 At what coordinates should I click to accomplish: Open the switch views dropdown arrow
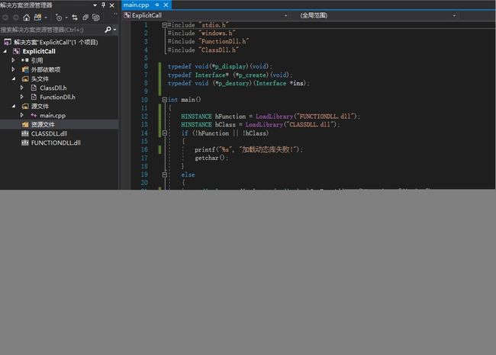(x=46, y=18)
